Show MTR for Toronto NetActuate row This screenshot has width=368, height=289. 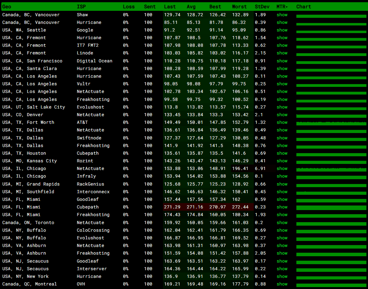[x=282, y=222]
